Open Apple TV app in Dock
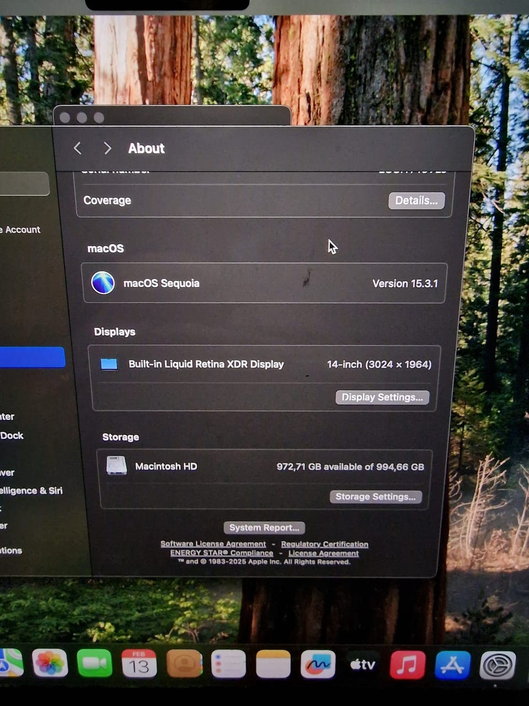This screenshot has width=529, height=706. pos(363,664)
